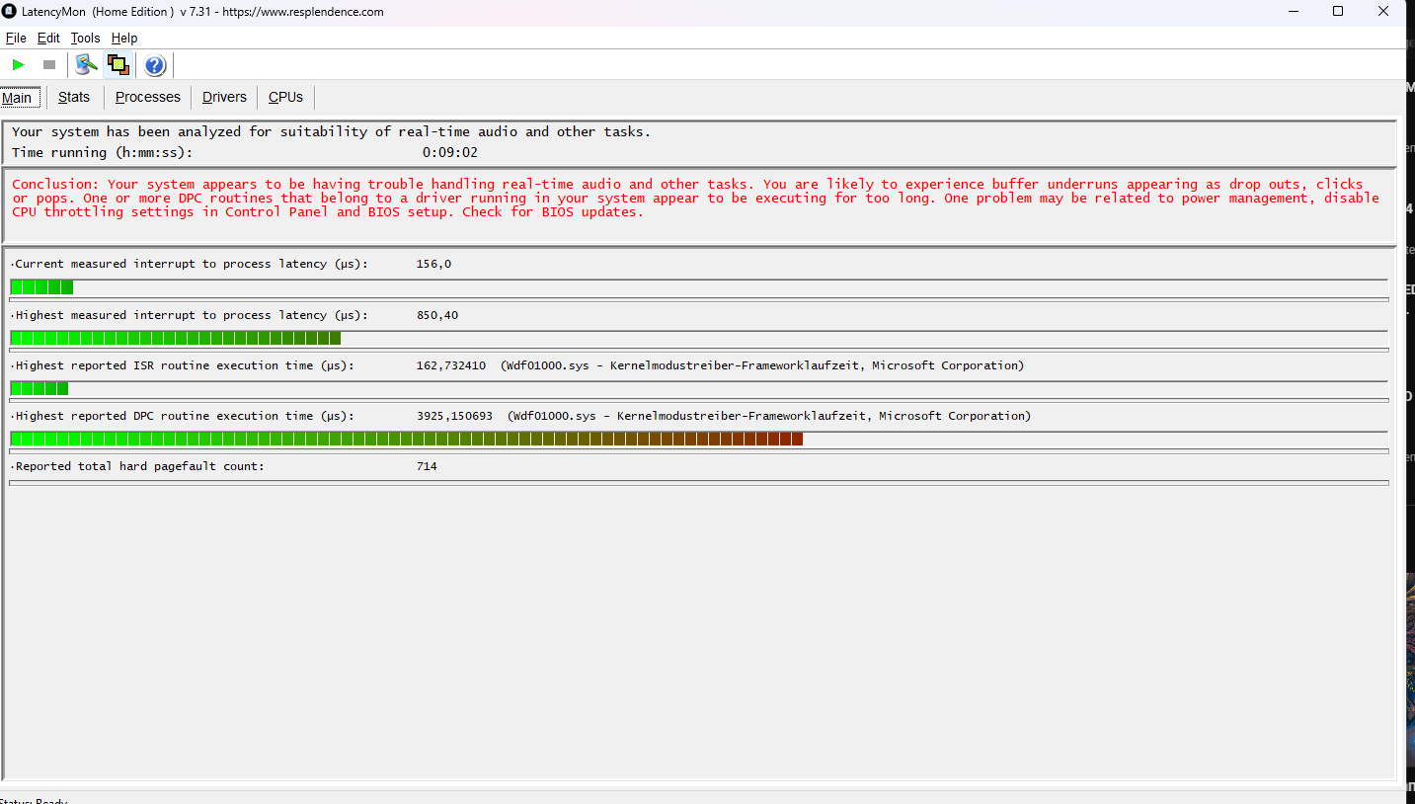Click 'Current measured interrupt to process latency' label

[192, 264]
